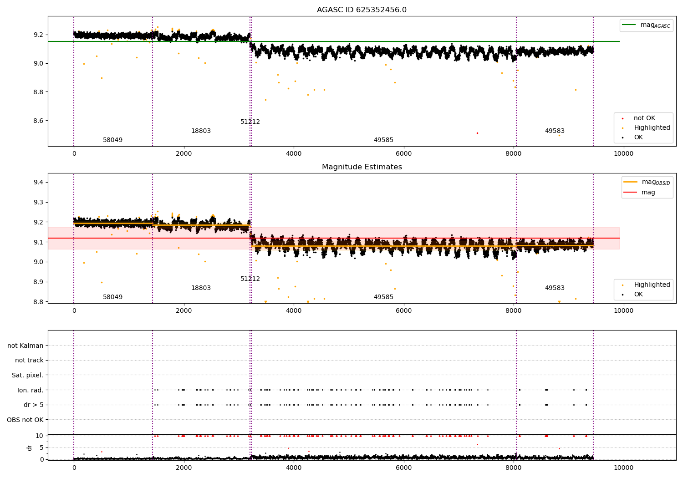
Task: Click obsid label 58049 in the top plot
Action: pyautogui.click(x=112, y=140)
